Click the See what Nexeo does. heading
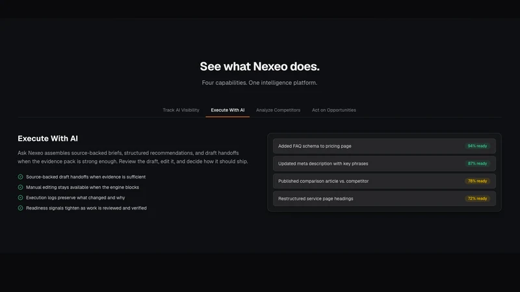520x292 pixels. (259, 67)
